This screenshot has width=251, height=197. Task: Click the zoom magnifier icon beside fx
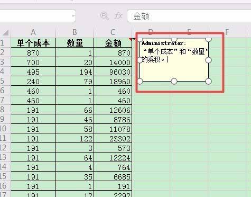pyautogui.click(x=104, y=16)
